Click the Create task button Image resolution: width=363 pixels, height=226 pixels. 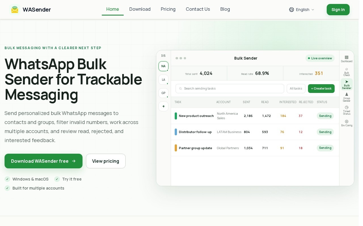(x=321, y=88)
